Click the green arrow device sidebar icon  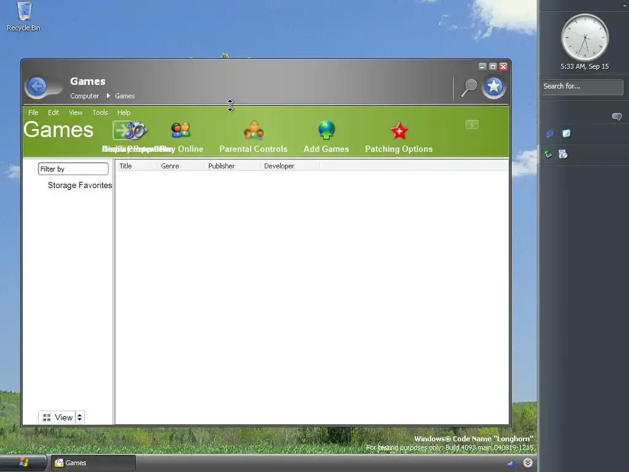(548, 154)
